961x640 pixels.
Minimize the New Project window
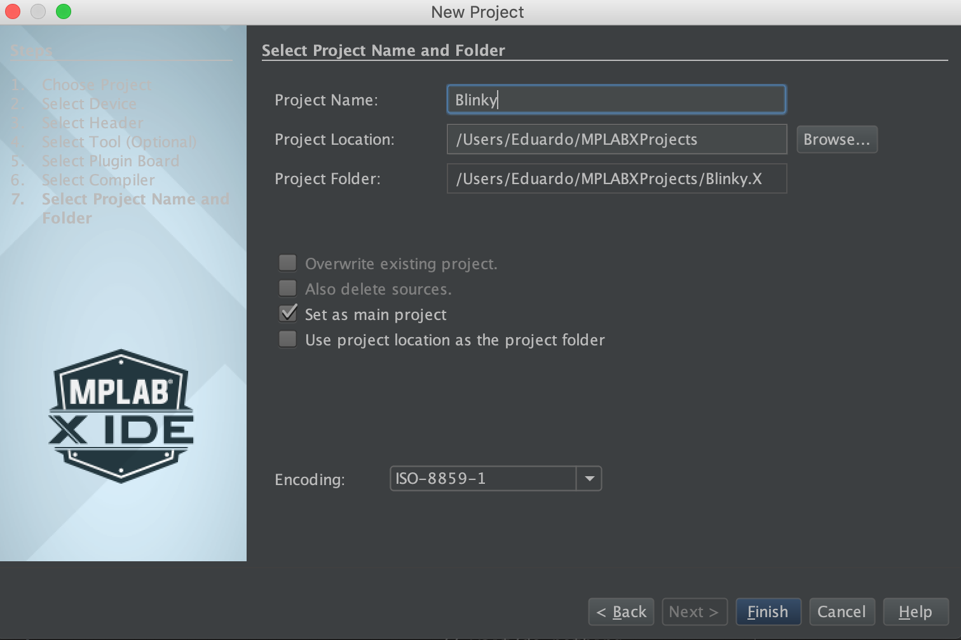point(38,11)
